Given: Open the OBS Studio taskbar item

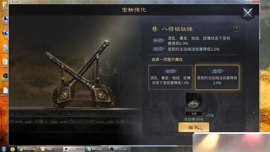Looking at the screenshot, I should (119, 149).
